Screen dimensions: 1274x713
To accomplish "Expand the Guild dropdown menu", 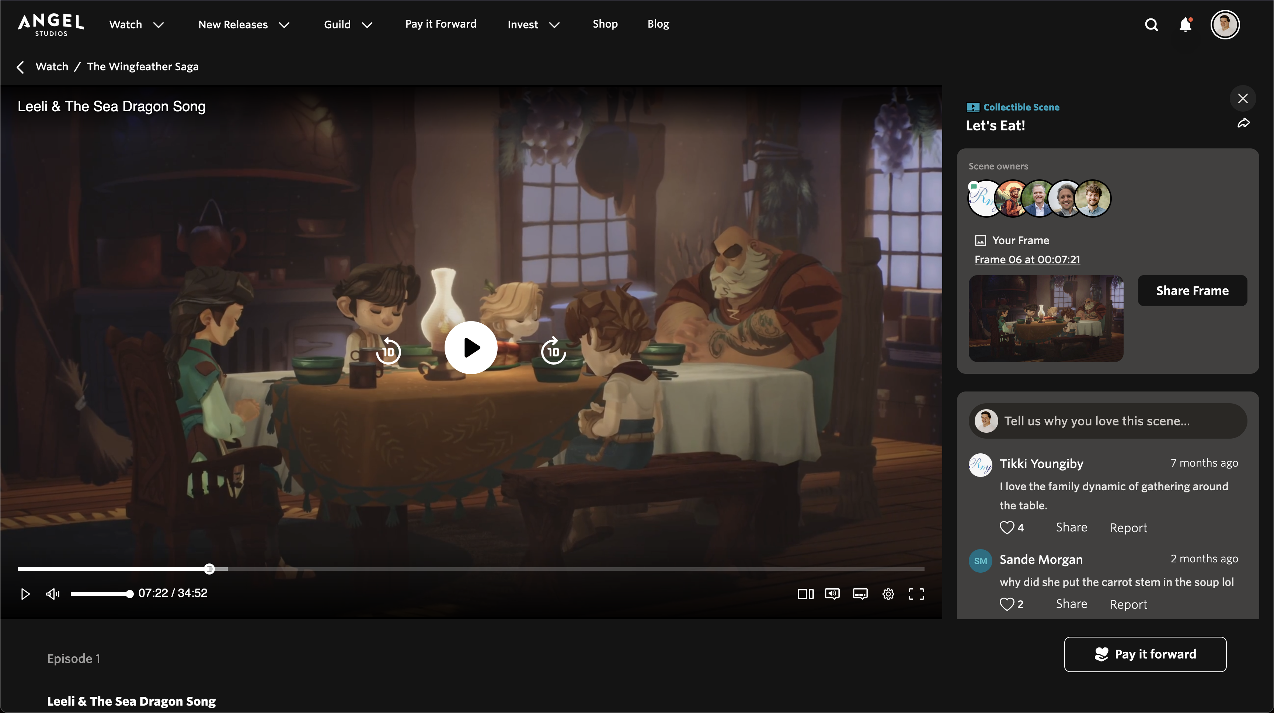I will coord(348,25).
